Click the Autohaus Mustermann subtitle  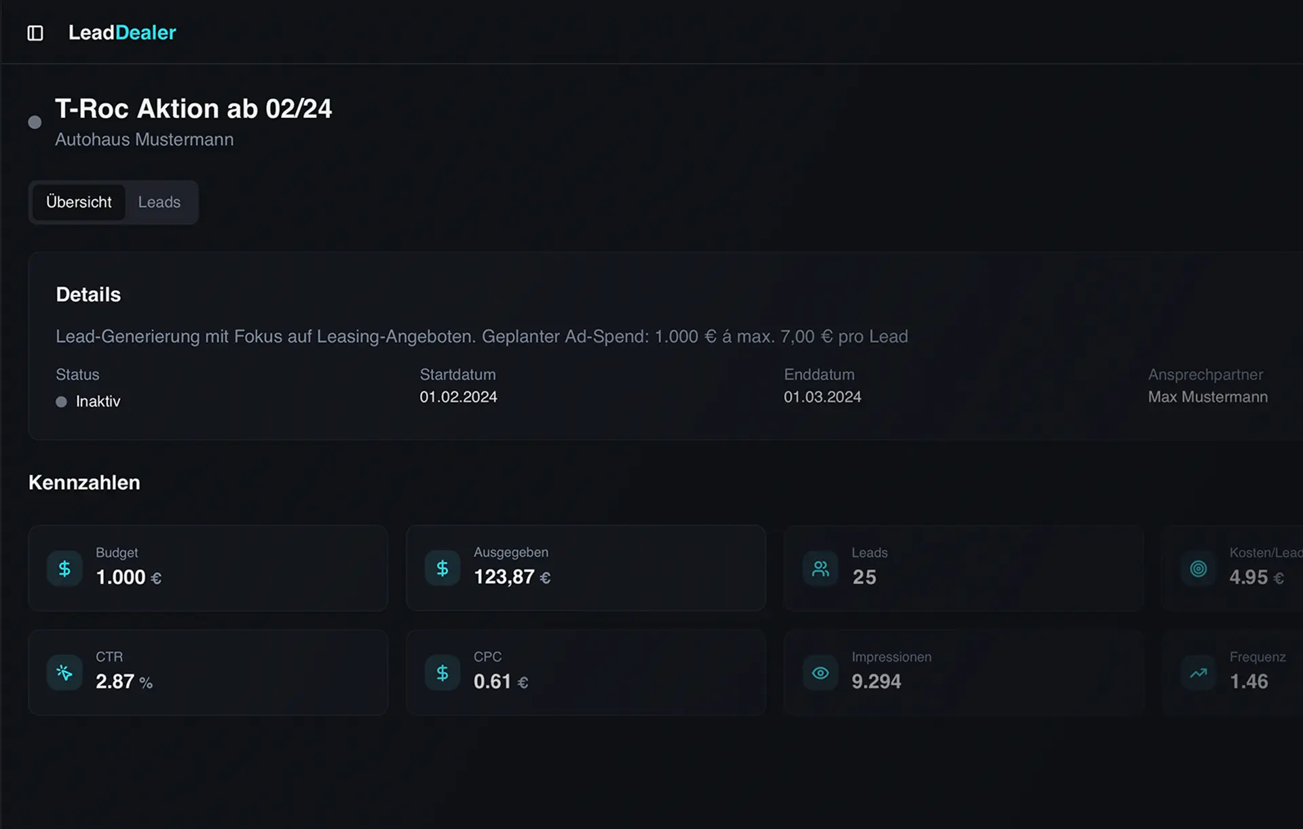tap(144, 140)
